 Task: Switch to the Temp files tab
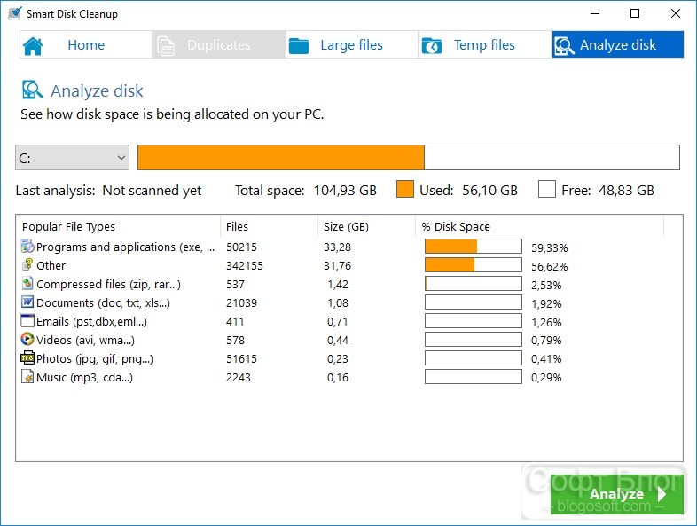[x=484, y=45]
